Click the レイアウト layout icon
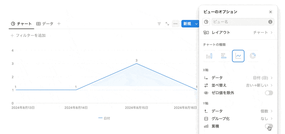The height and width of the screenshot is (134, 285). coord(206,33)
